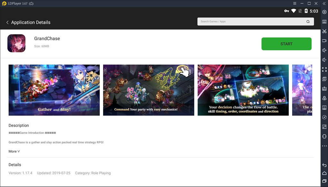328x187 pixels.
Task: Open multi-instance manager icon
Action: (324, 79)
